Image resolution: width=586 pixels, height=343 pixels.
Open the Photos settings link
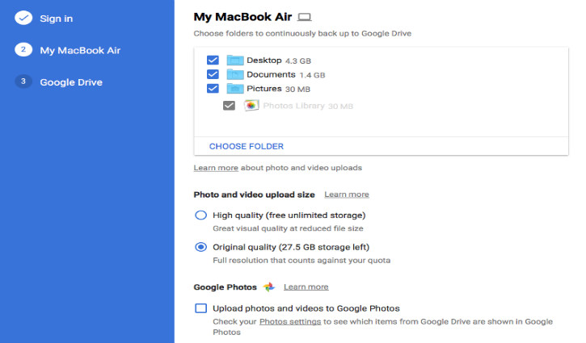tap(289, 322)
